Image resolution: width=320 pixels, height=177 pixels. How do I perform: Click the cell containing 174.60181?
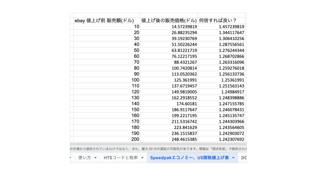169,104
